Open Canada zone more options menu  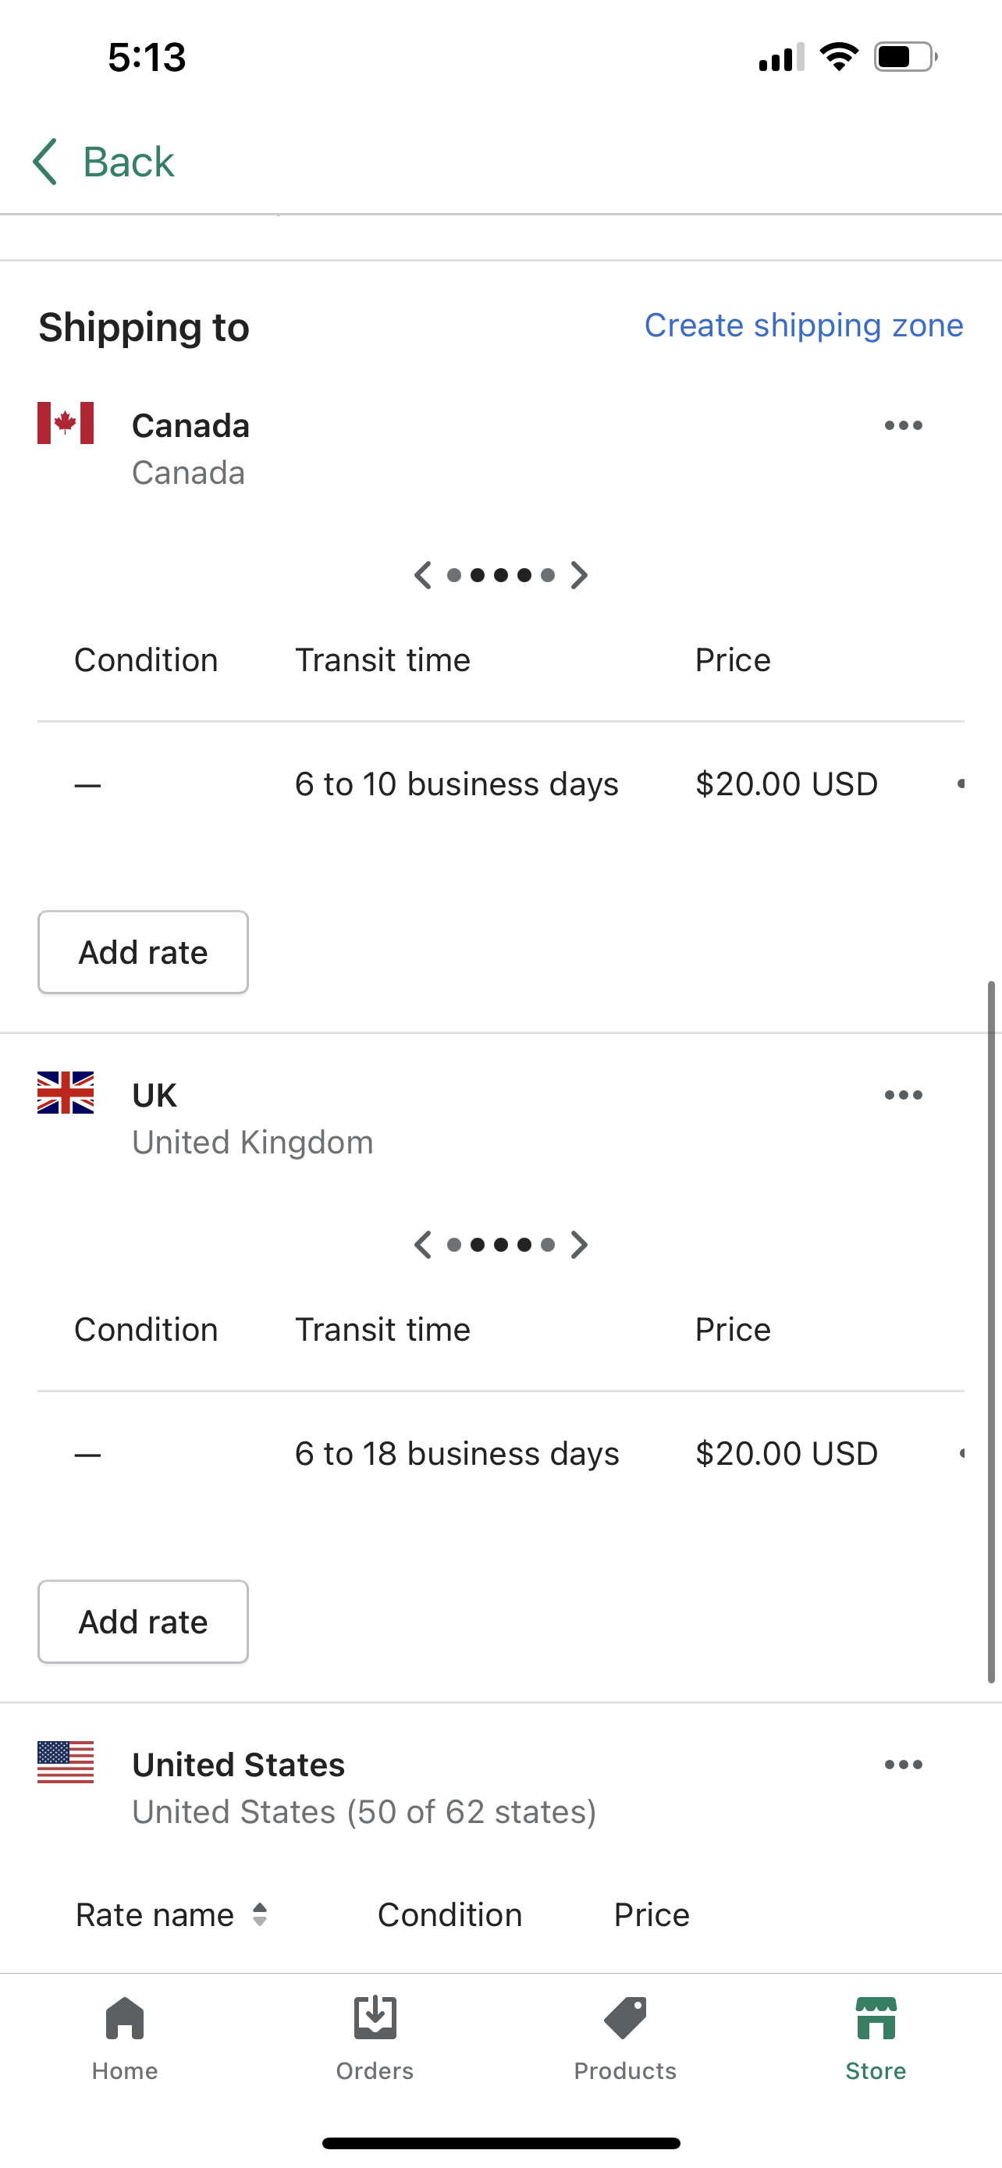pos(903,426)
